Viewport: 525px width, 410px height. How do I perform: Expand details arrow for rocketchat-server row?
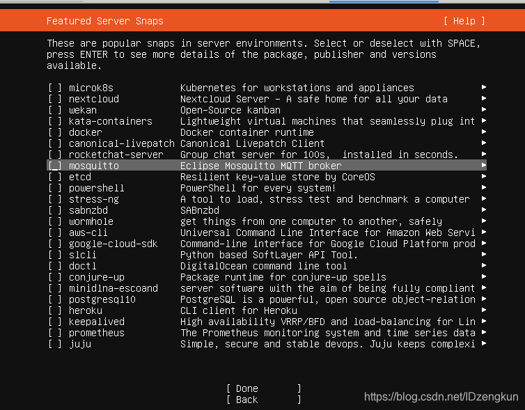click(484, 154)
